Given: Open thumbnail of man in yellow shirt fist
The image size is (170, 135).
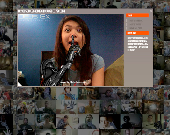Looking at the screenshot, I should 88,107.
